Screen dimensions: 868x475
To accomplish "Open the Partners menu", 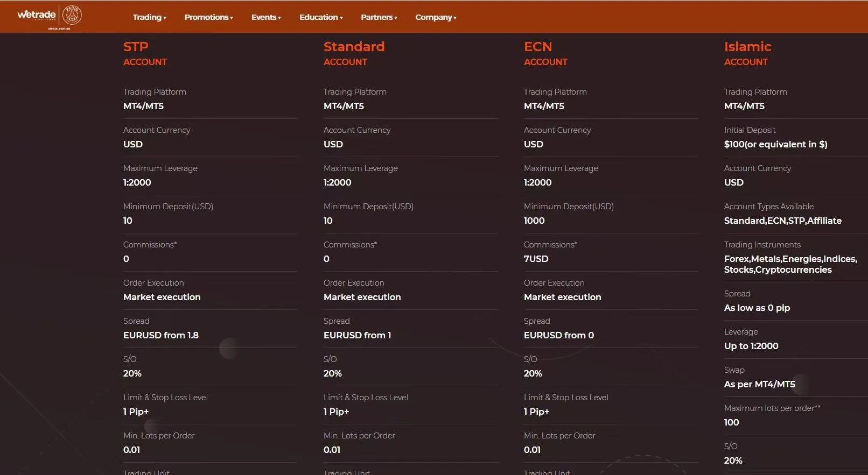I will click(379, 17).
